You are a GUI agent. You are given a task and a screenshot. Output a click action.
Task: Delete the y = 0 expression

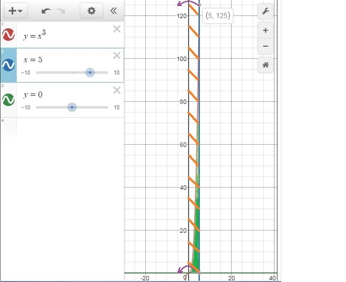[117, 90]
